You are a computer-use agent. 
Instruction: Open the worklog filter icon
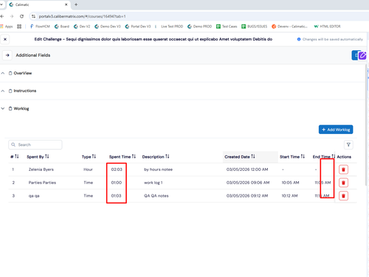click(x=348, y=144)
